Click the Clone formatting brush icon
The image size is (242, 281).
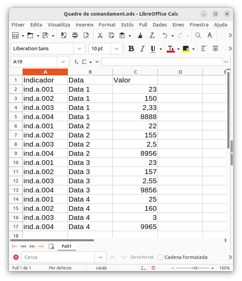pos(140,35)
